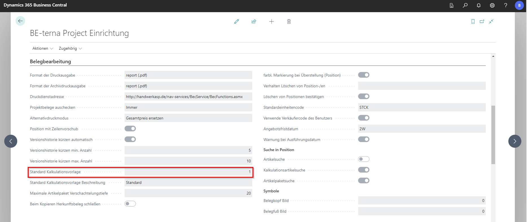The image size is (527, 222).
Task: Click the help question mark icon
Action: pyautogui.click(x=506, y=5)
